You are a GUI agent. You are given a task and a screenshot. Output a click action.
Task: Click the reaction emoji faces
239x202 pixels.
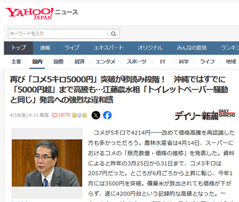(x=80, y=115)
